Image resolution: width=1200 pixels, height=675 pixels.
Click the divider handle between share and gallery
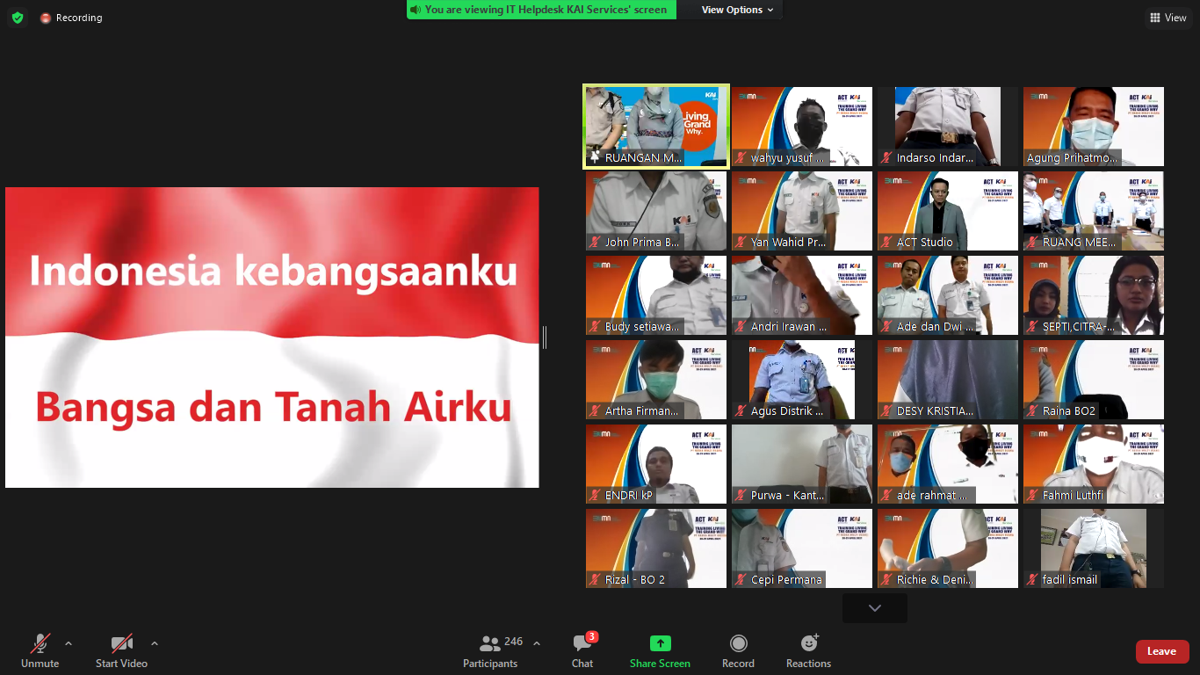545,337
